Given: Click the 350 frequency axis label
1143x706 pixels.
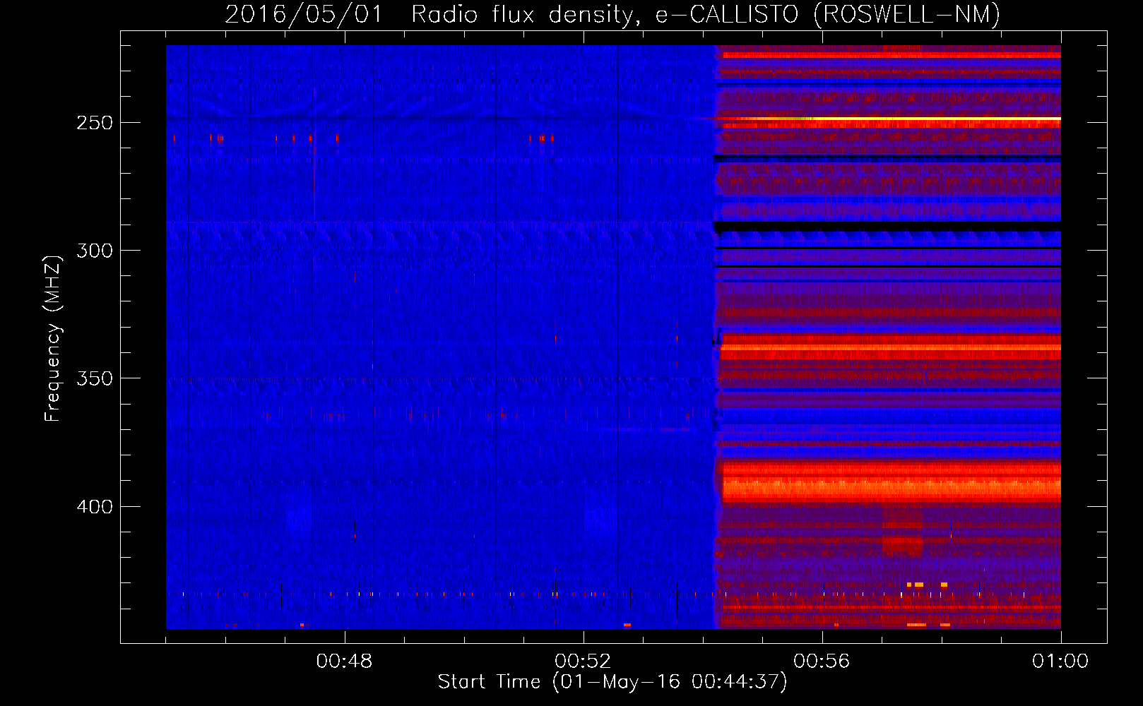Looking at the screenshot, I should coord(95,378).
